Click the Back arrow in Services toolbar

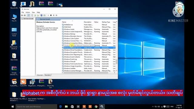pos(22,15)
